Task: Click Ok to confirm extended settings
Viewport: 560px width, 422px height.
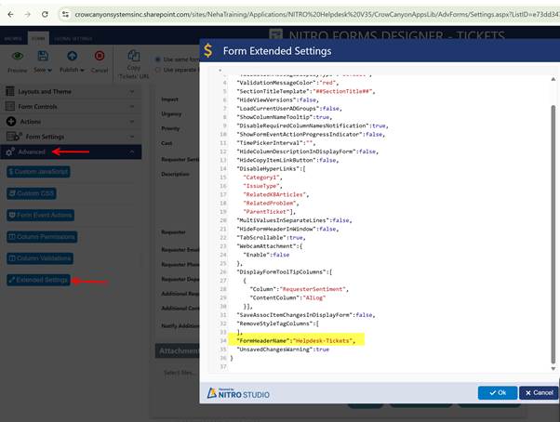Action: [498, 393]
